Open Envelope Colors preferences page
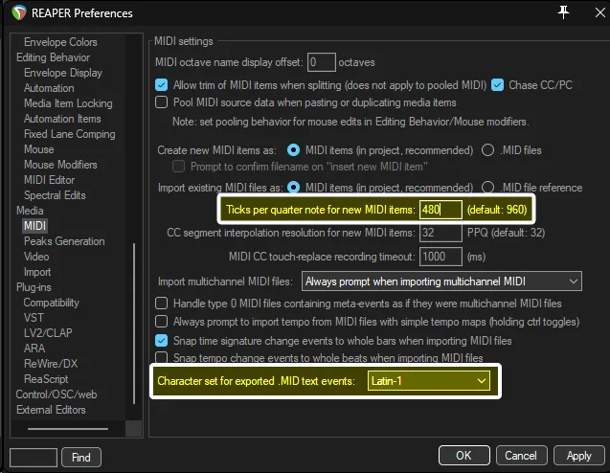 point(60,42)
